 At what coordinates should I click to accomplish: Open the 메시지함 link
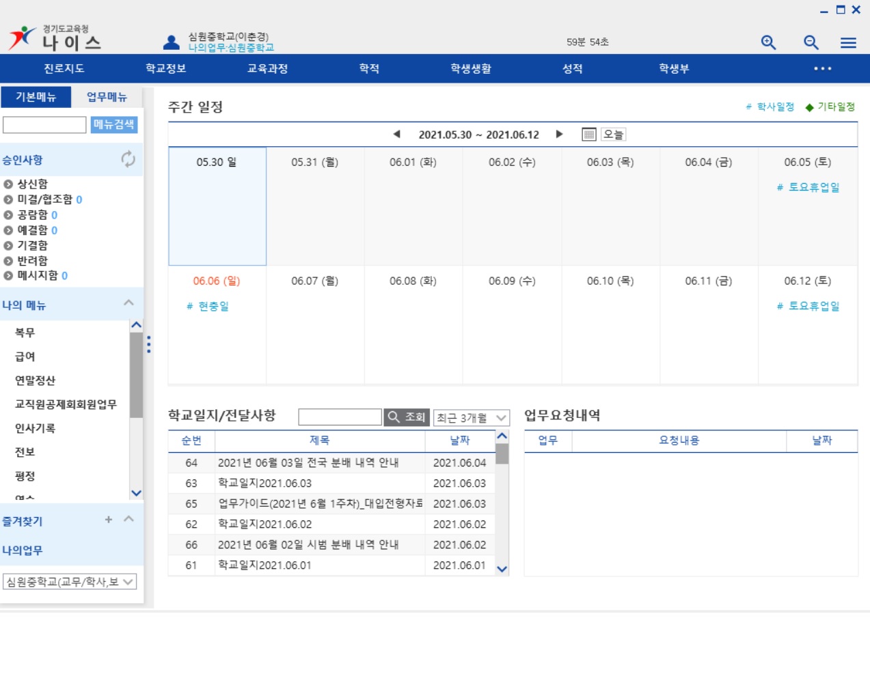(38, 276)
